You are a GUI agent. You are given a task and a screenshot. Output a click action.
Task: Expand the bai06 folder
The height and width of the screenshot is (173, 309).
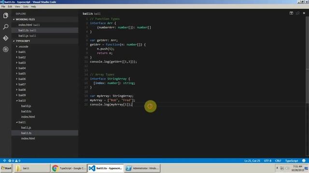(x=45, y=79)
